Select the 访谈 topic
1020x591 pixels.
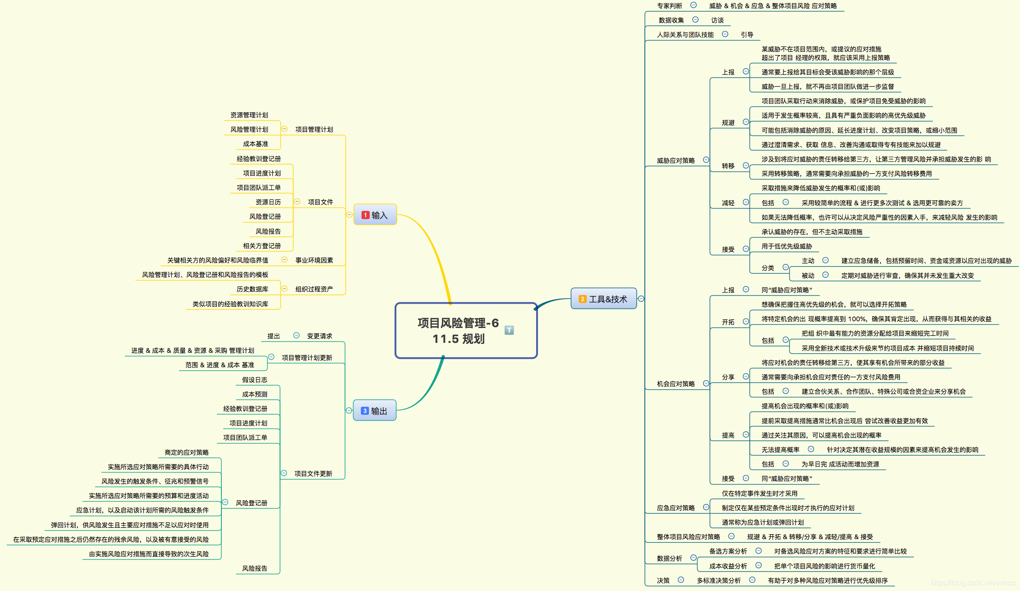pos(717,20)
